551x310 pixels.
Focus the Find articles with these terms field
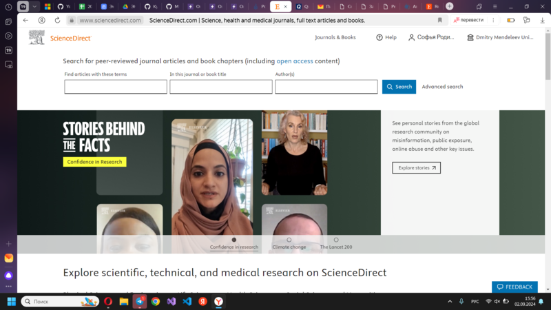tap(116, 87)
